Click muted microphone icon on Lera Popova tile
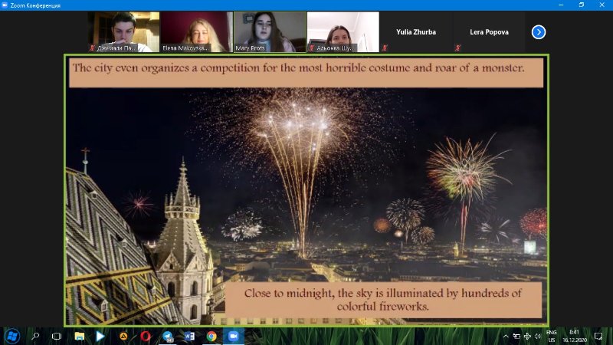613x345 pixels. 457,48
